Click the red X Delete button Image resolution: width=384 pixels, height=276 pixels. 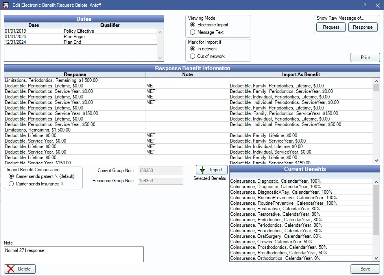click(x=20, y=269)
